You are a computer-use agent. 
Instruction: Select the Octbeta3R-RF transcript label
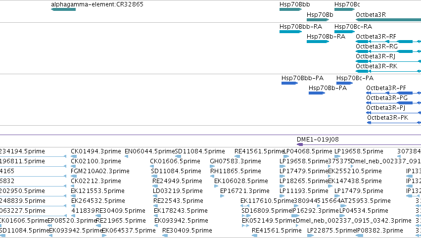coord(376,37)
